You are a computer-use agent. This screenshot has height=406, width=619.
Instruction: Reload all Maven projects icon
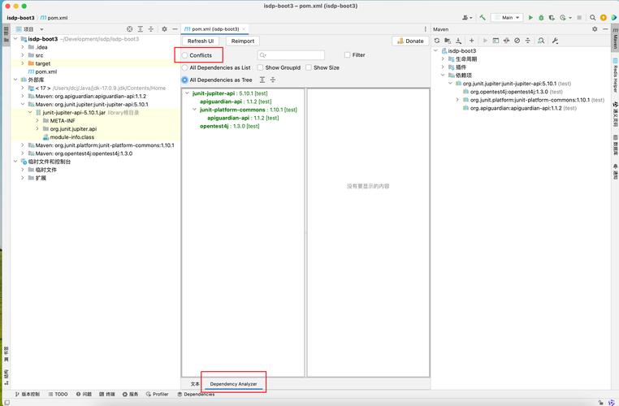[437, 40]
